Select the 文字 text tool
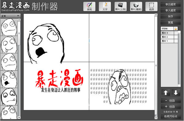 pyautogui.click(x=105, y=6)
